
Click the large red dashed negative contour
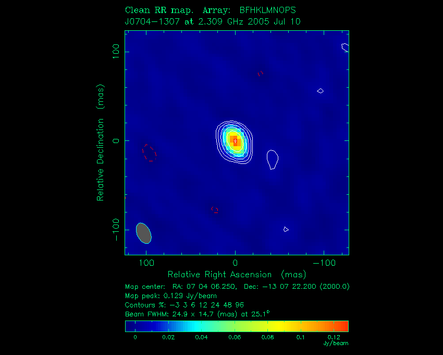(149, 152)
